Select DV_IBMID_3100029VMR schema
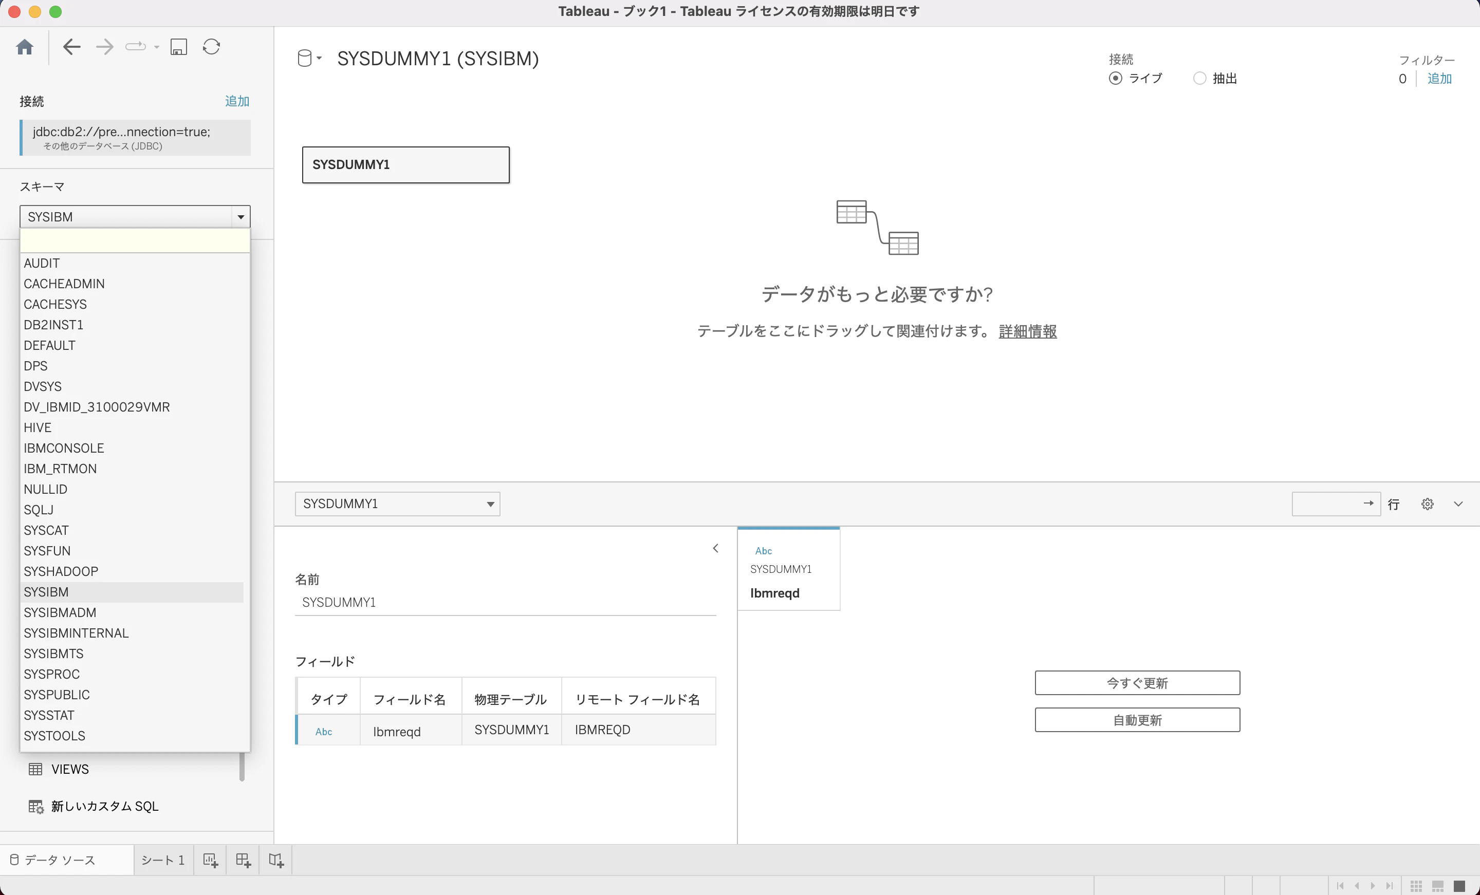 [133, 407]
